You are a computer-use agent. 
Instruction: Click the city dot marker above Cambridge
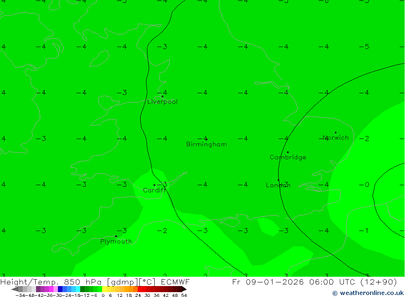288,152
